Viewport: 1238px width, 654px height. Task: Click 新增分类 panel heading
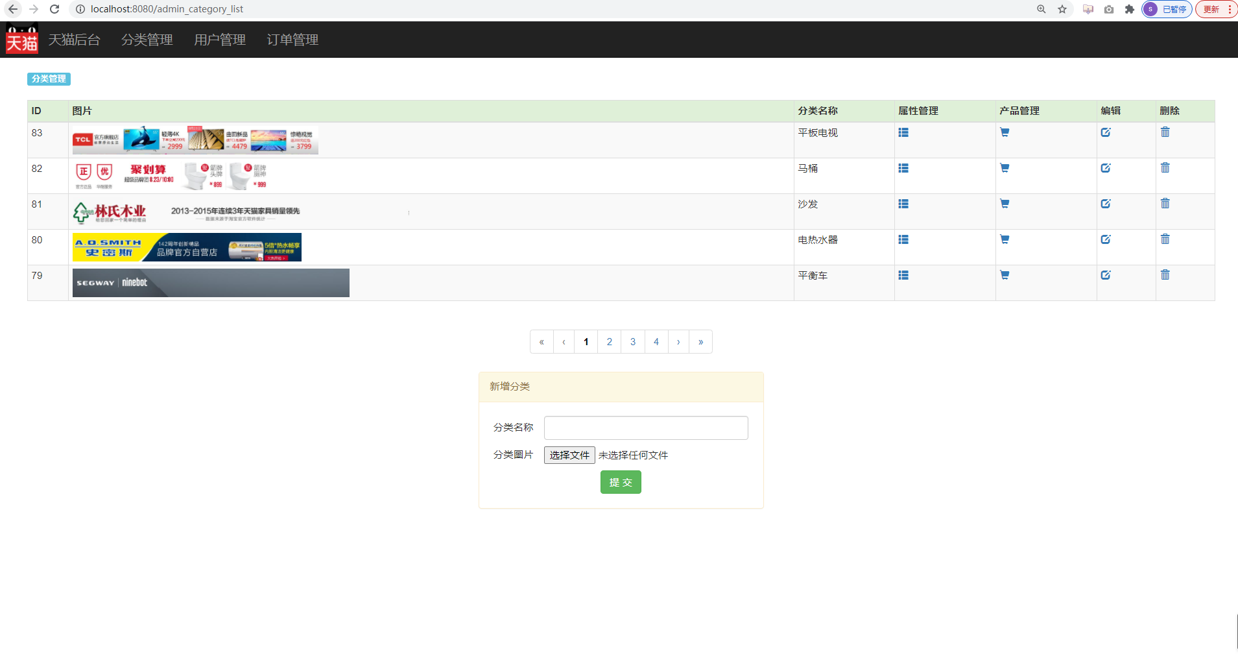[x=621, y=387]
